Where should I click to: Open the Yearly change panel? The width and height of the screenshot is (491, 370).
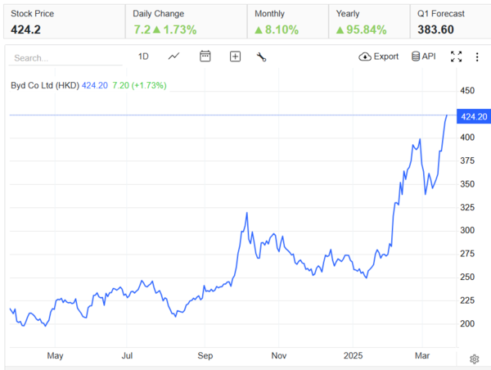click(x=368, y=22)
